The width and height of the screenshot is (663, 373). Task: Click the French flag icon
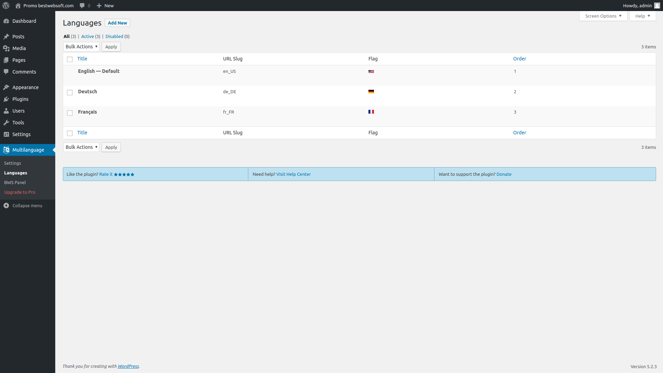[x=371, y=112]
